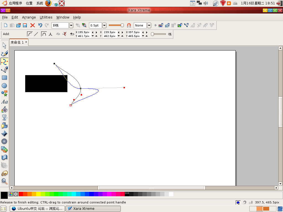Pick the yellow colour swatch

click(38, 194)
